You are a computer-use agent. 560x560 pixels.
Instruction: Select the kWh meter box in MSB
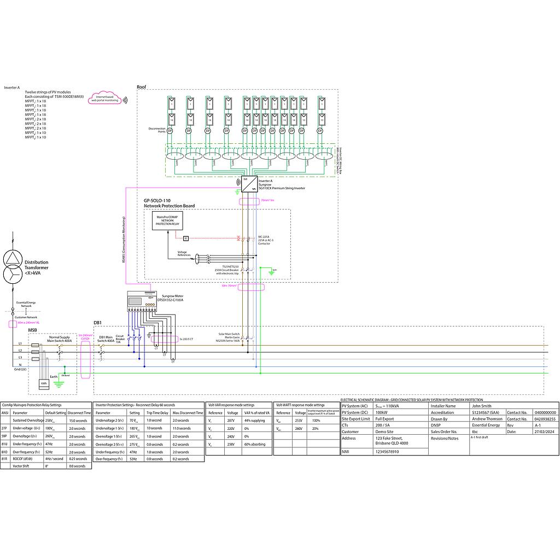[x=44, y=384]
